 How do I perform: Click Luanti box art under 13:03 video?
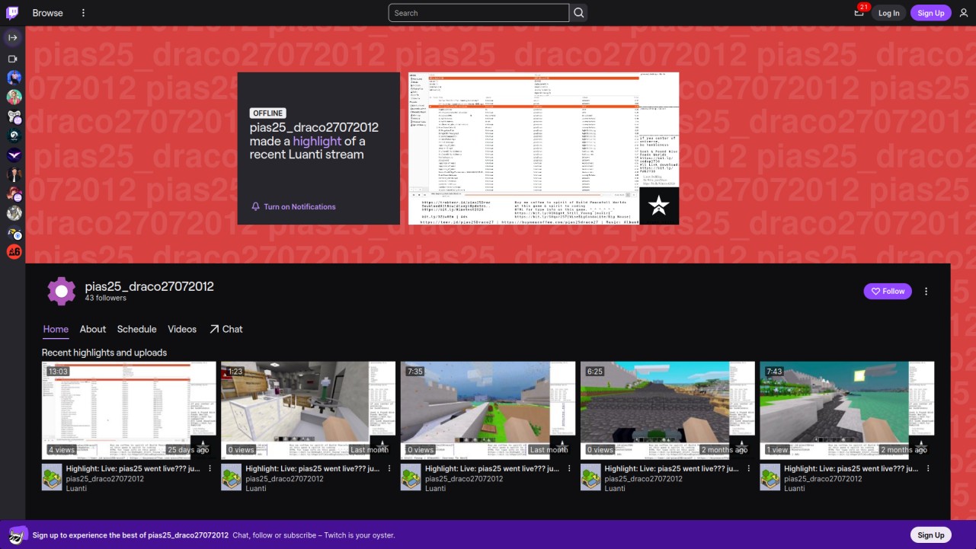[x=52, y=477]
